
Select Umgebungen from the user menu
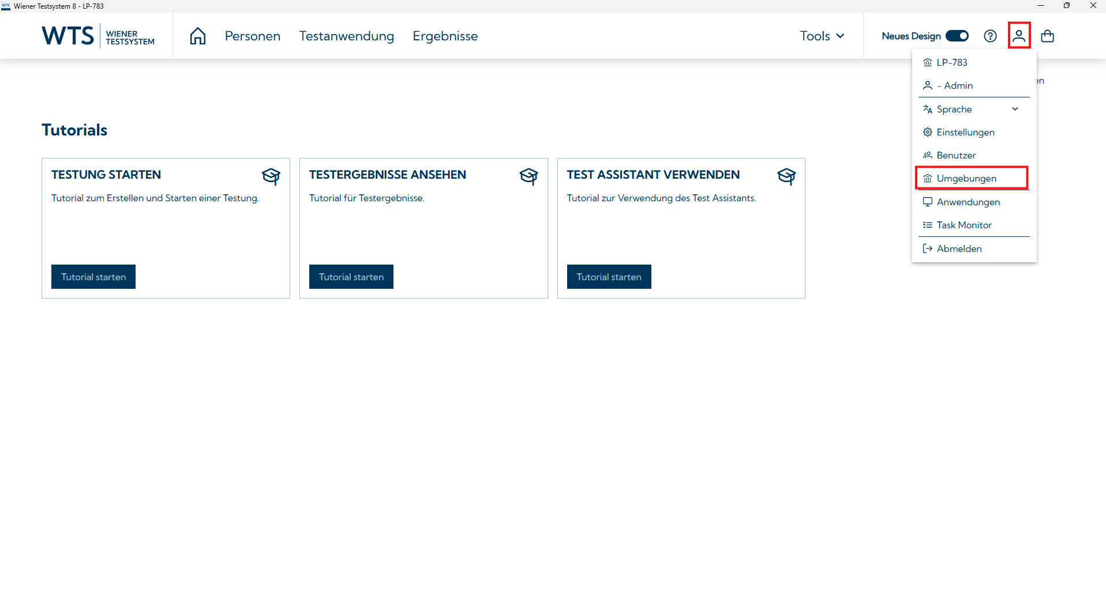click(966, 178)
